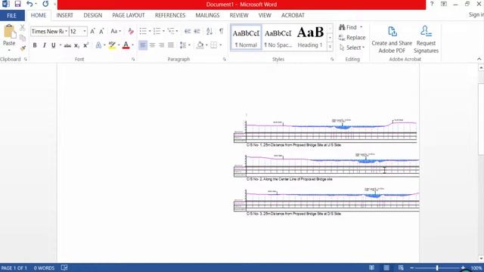Screen dimensions: 484x272
Task: Decrease paragraph indent
Action: coord(188,31)
